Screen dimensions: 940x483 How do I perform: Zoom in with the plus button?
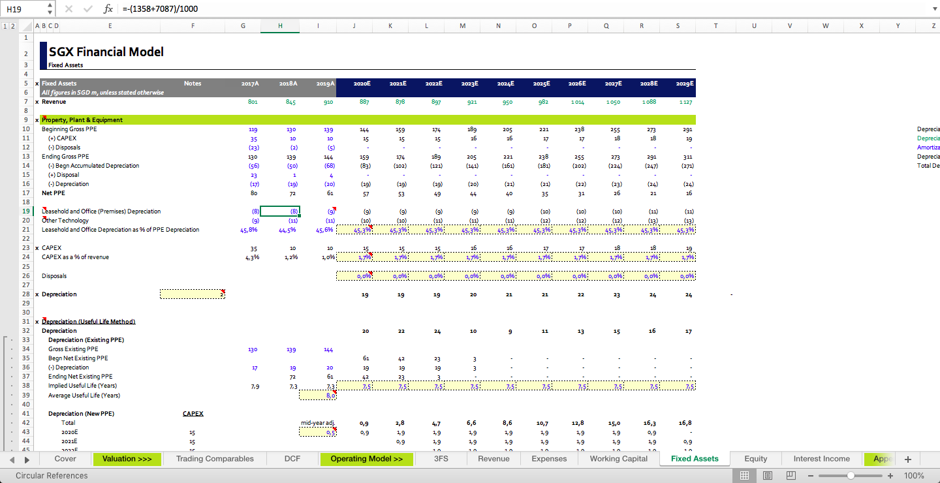click(890, 476)
